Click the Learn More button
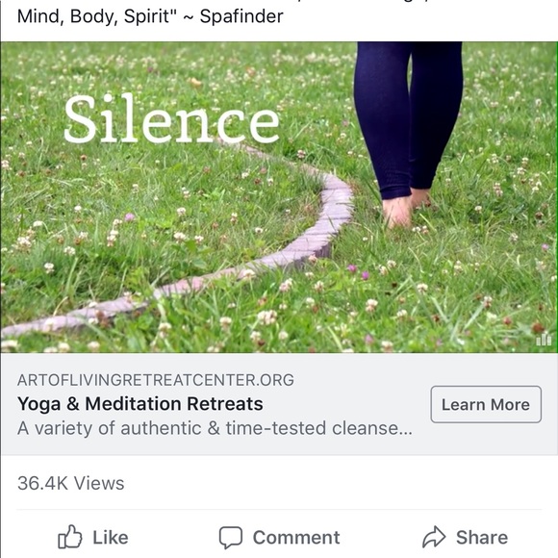Image resolution: width=558 pixels, height=558 pixels. [486, 404]
